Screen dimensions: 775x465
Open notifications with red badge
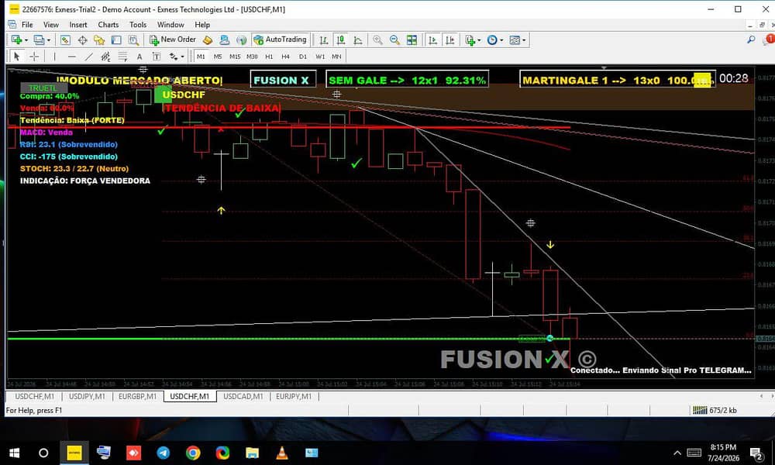[769, 40]
